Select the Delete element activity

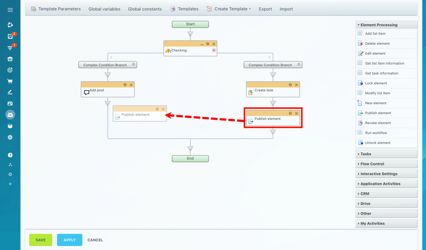coord(386,44)
